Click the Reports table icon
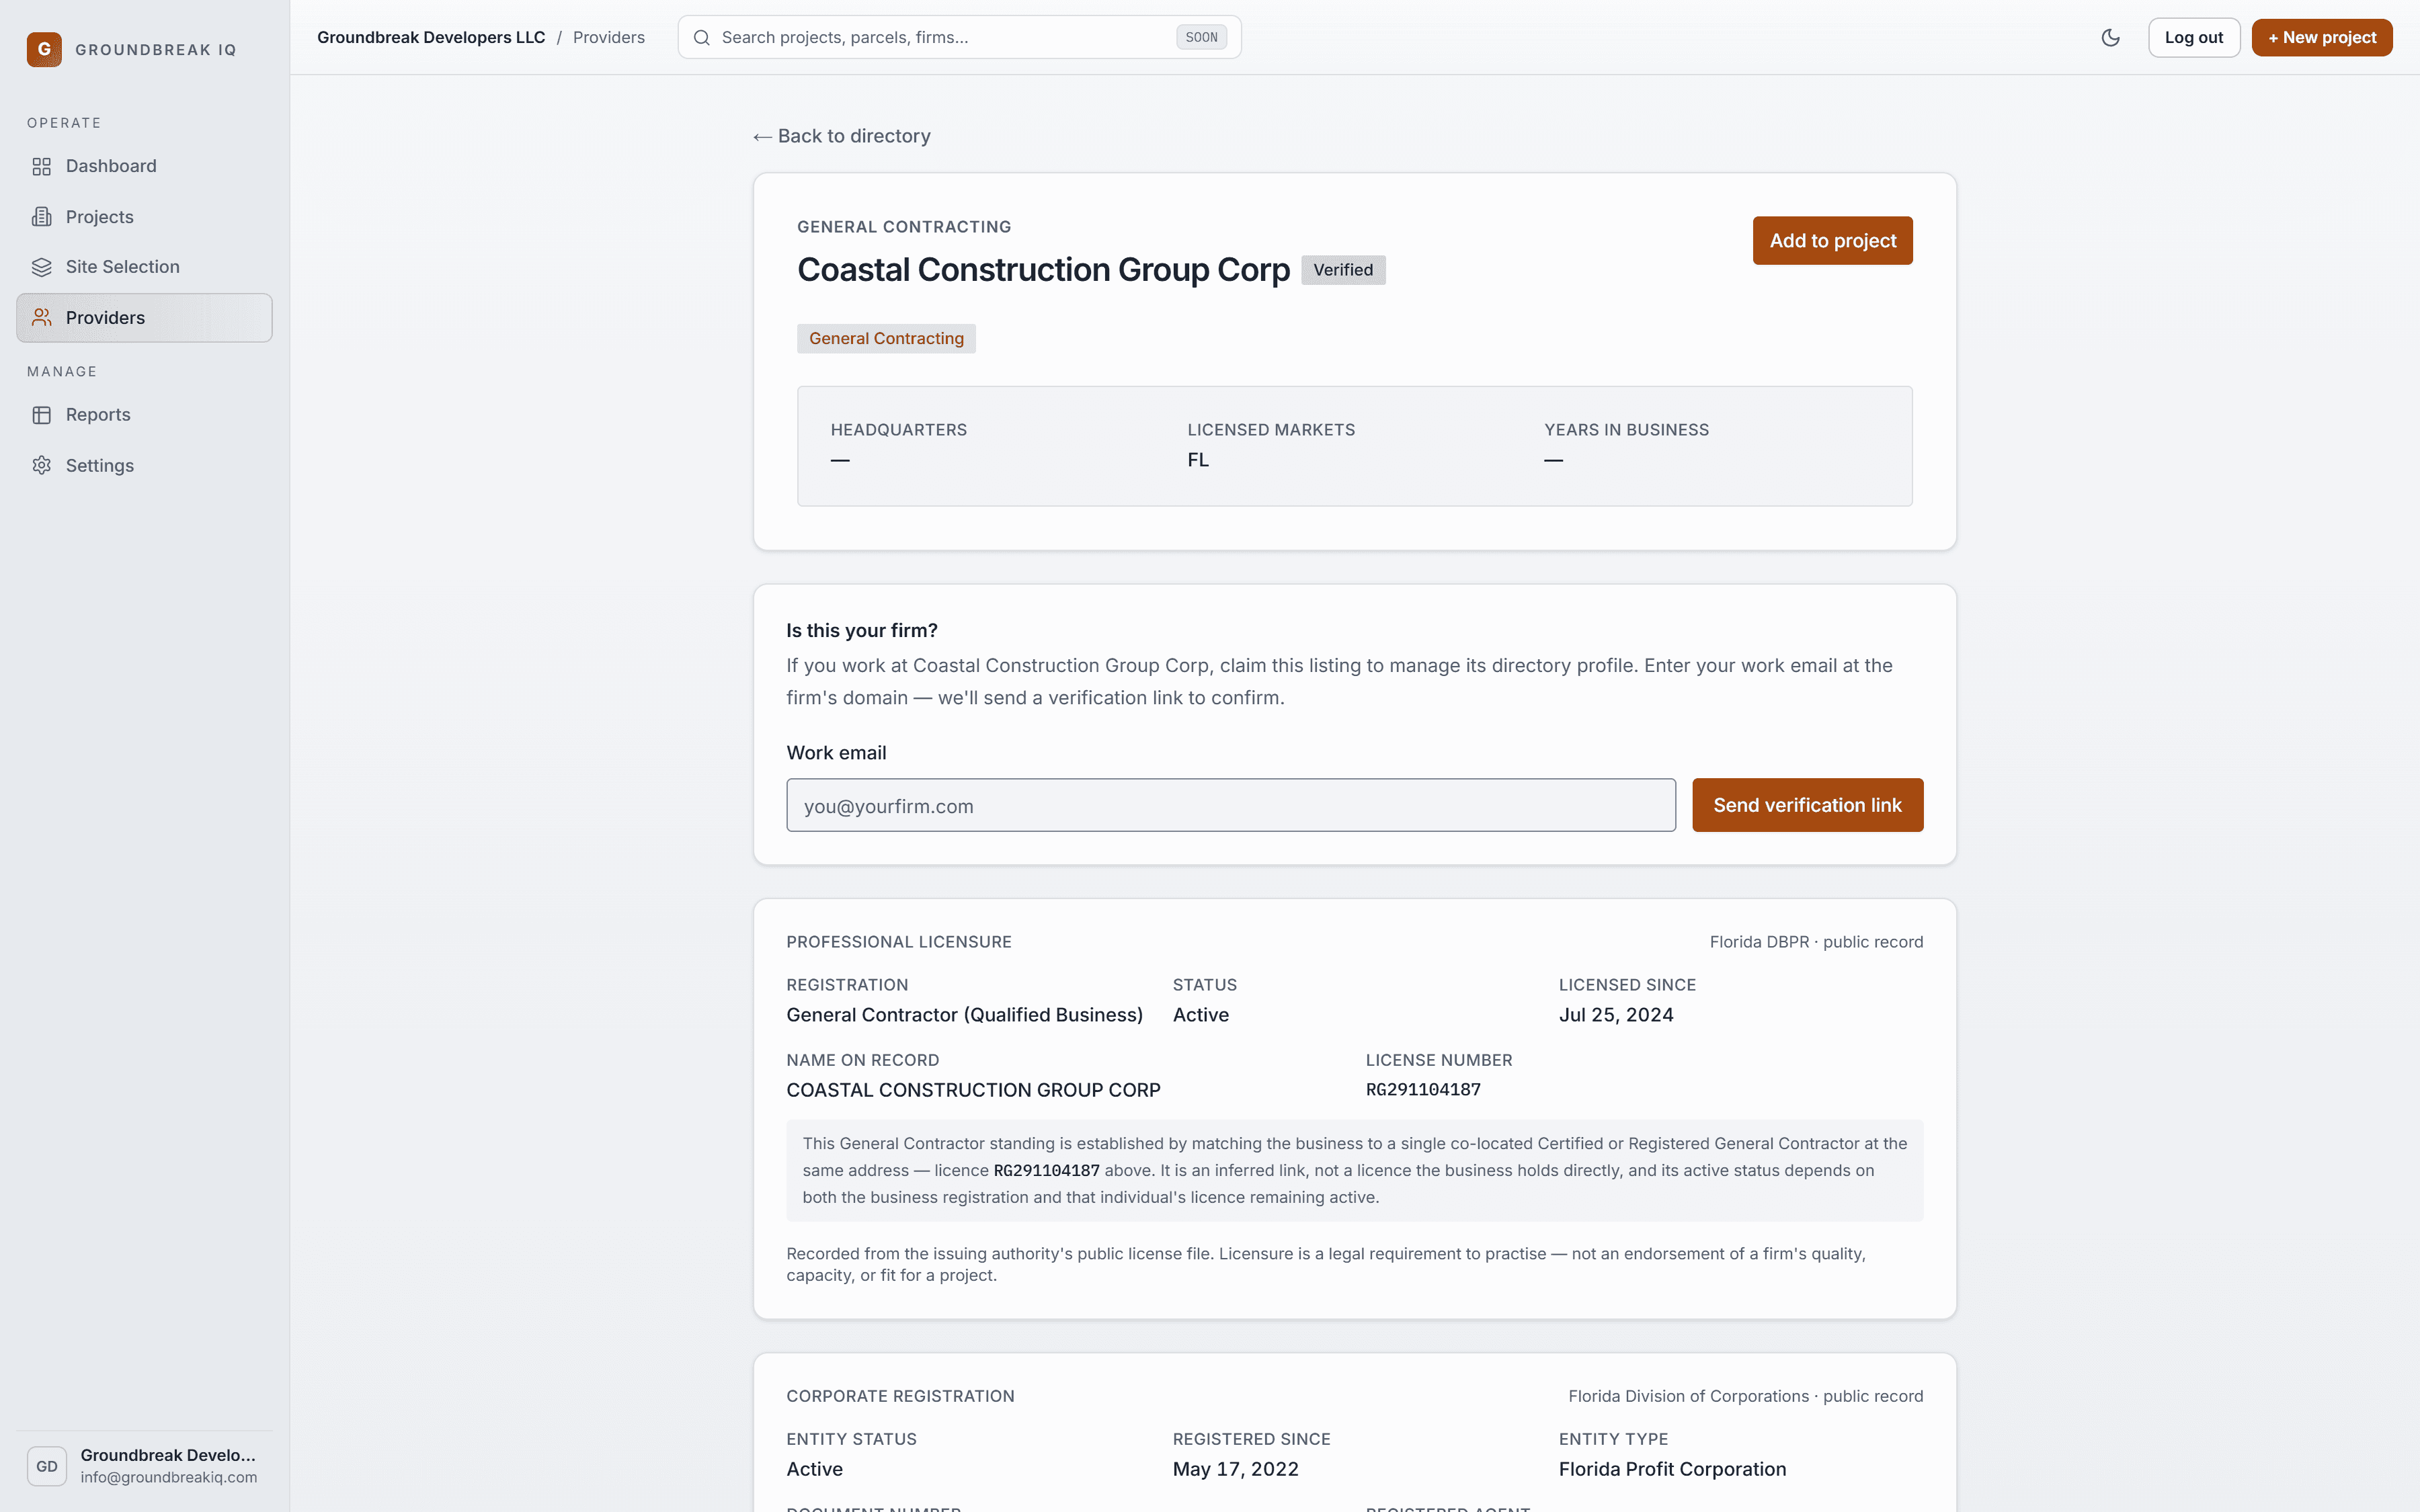The height and width of the screenshot is (1512, 2420). [41, 415]
